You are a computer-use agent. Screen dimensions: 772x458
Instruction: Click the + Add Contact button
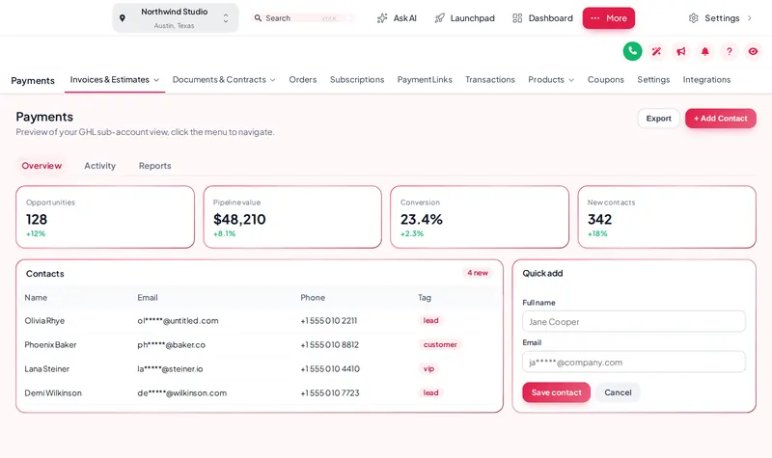[720, 119]
